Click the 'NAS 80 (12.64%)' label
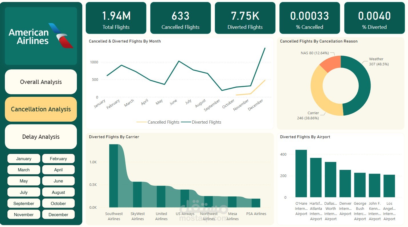This screenshot has width=408, height=227. point(315,53)
